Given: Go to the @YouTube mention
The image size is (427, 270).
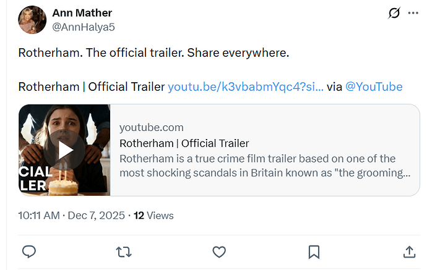Looking at the screenshot, I should tap(373, 86).
